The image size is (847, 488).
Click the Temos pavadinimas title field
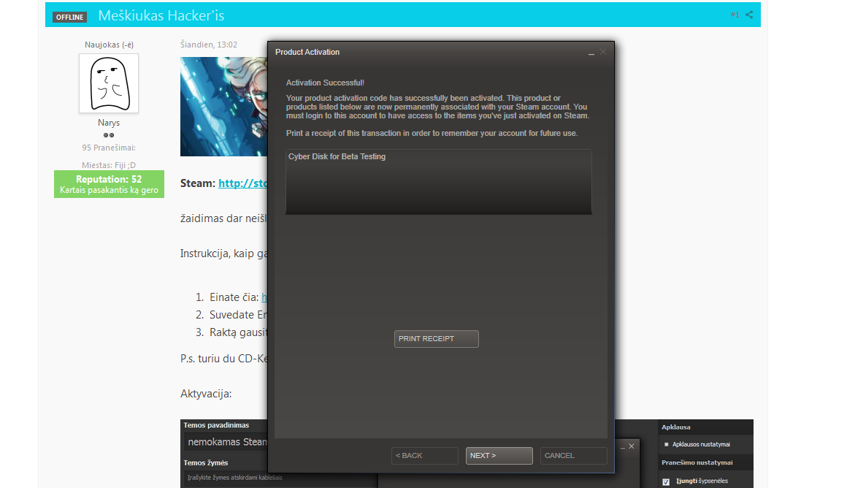226,442
